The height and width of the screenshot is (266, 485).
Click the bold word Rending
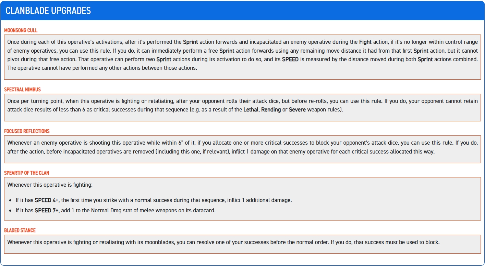[271, 110]
